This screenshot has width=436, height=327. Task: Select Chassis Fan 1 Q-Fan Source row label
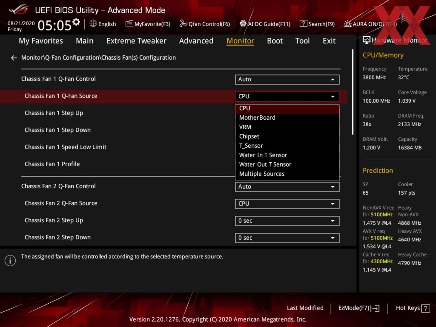[61, 96]
